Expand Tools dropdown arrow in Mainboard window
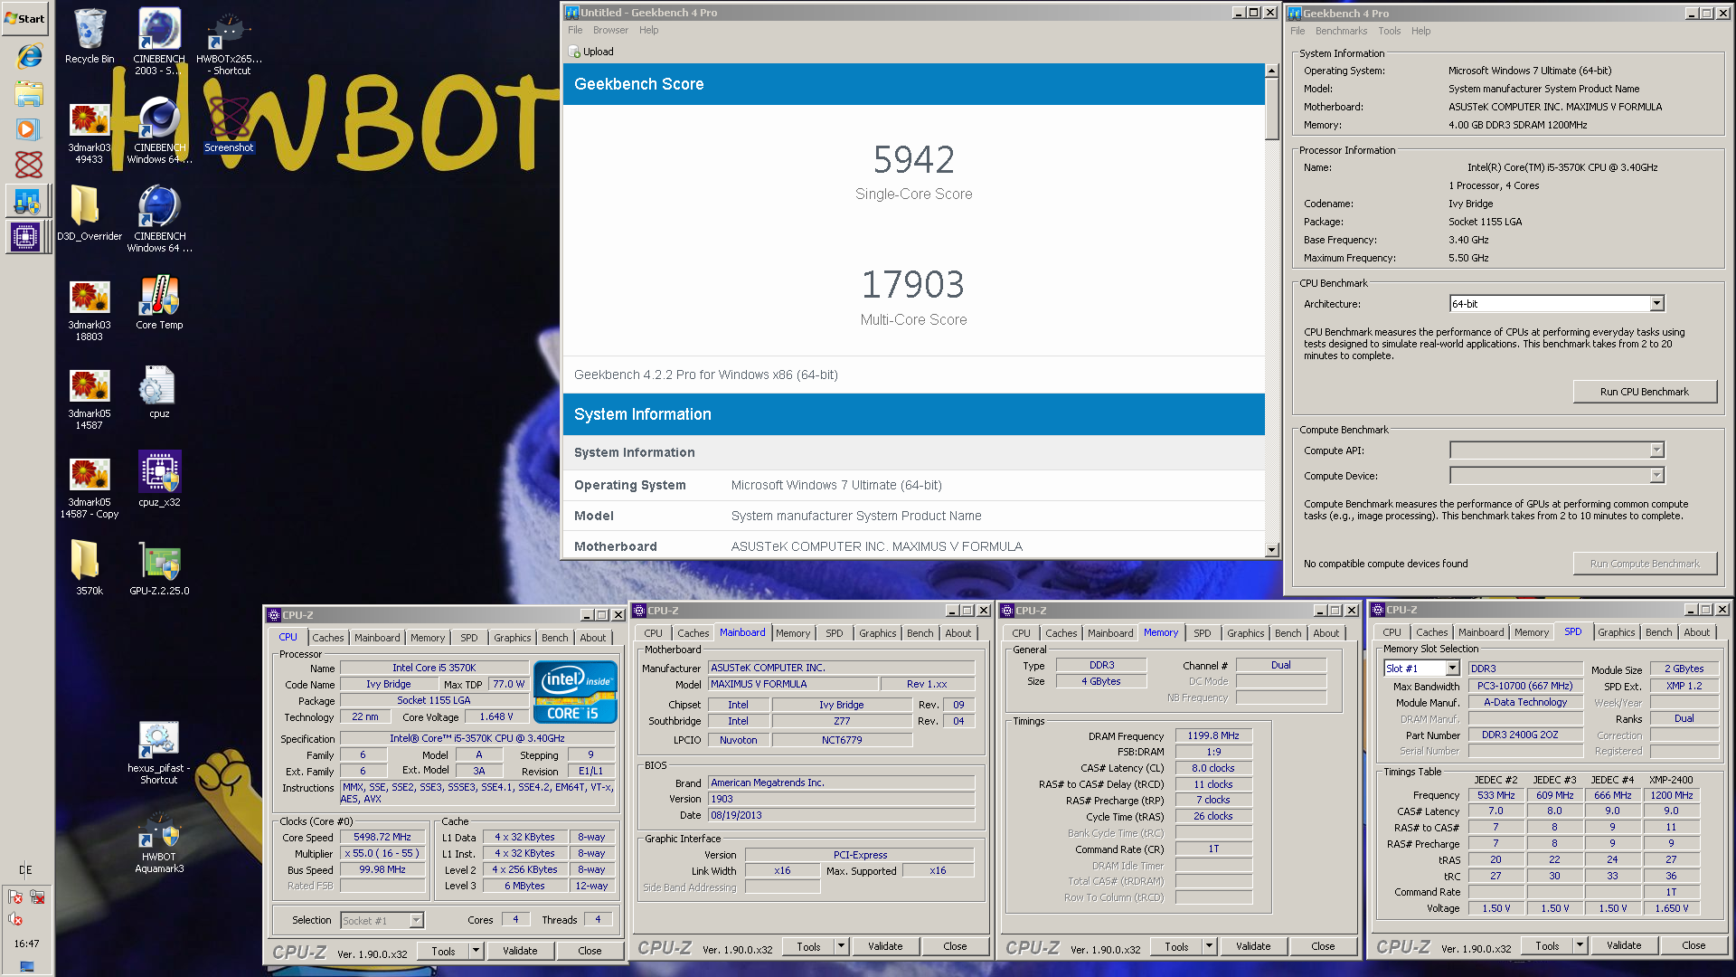The width and height of the screenshot is (1736, 977). [x=842, y=946]
